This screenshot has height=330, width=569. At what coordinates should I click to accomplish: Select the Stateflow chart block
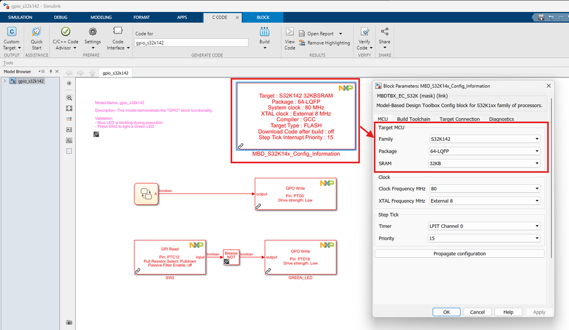pyautogui.click(x=146, y=194)
